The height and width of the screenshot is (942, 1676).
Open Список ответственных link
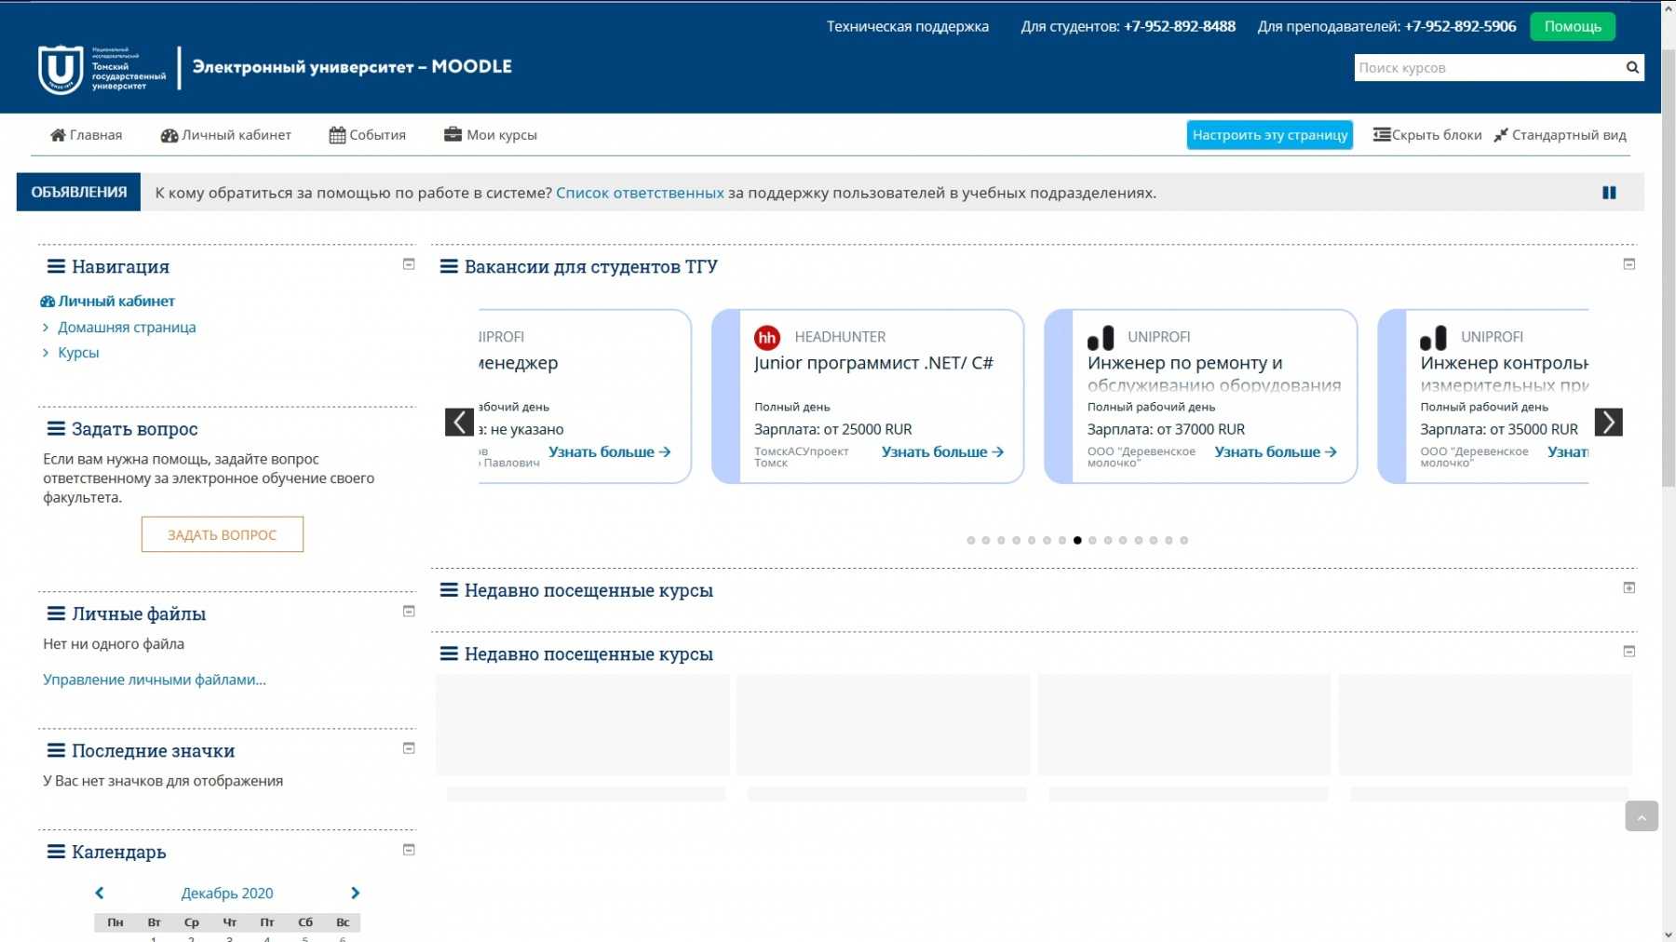click(640, 193)
